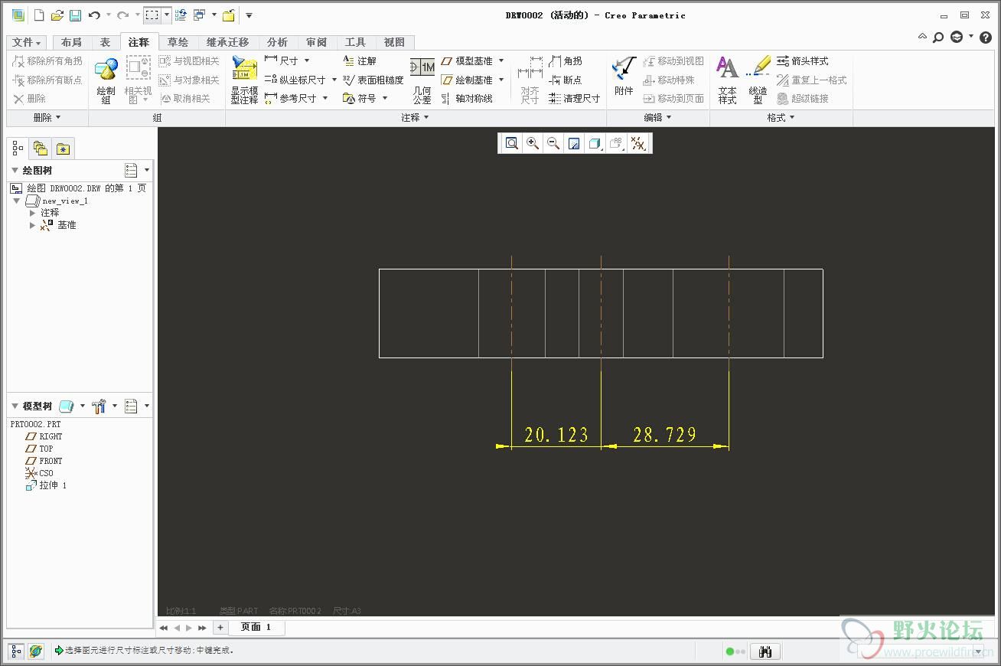Viewport: 1001px width, 666px height.
Task: Click the Close window folder icon in quick access toolbar
Action: (x=228, y=15)
